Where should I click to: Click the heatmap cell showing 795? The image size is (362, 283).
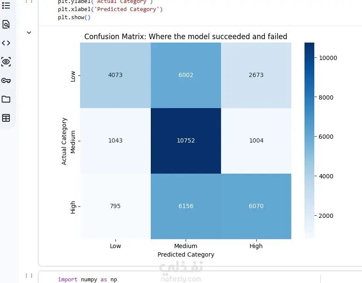point(115,206)
